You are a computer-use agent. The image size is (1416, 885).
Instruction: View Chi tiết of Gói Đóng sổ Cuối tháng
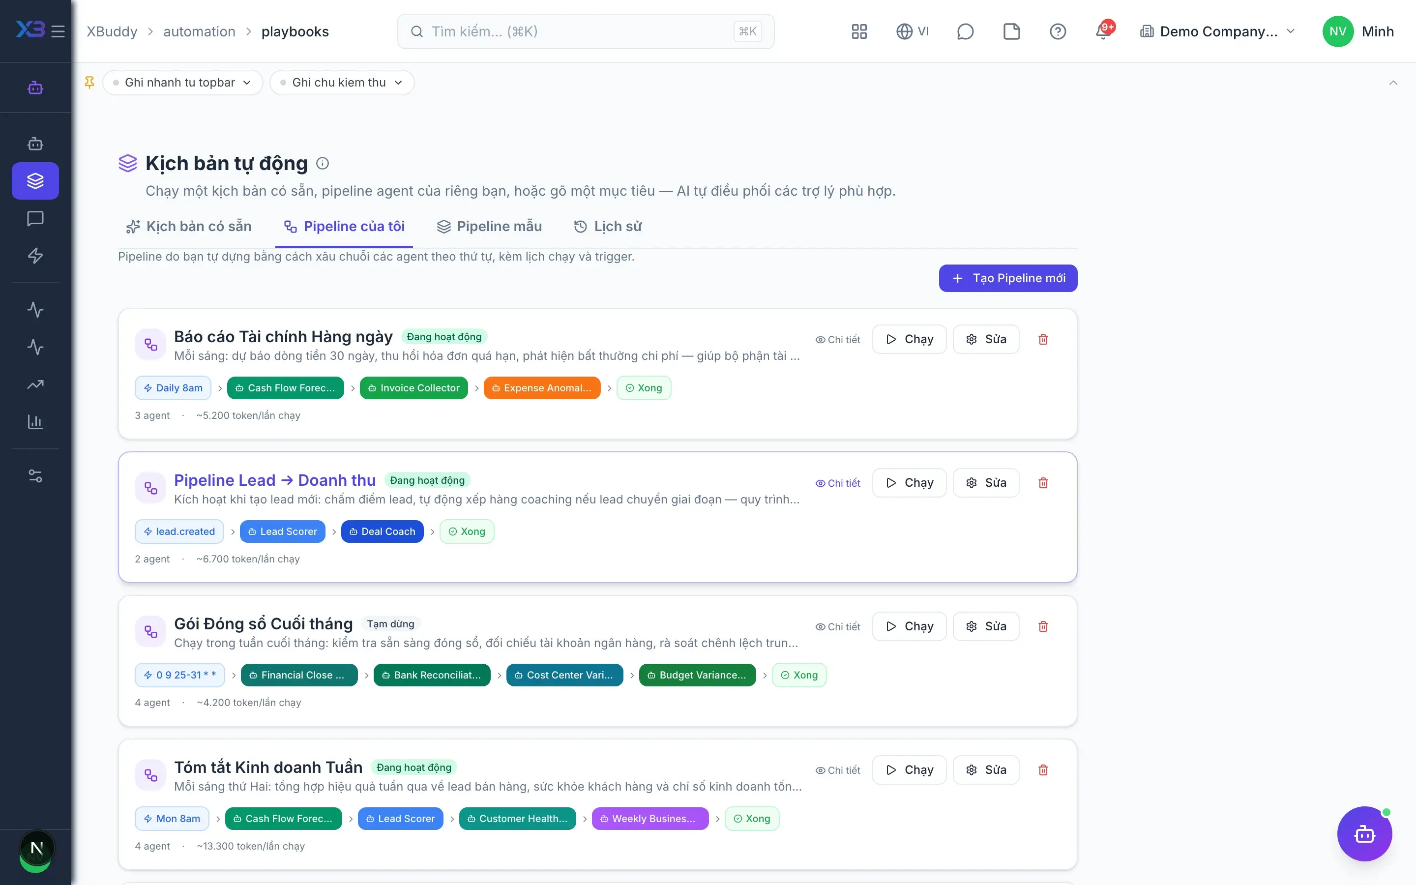tap(838, 626)
